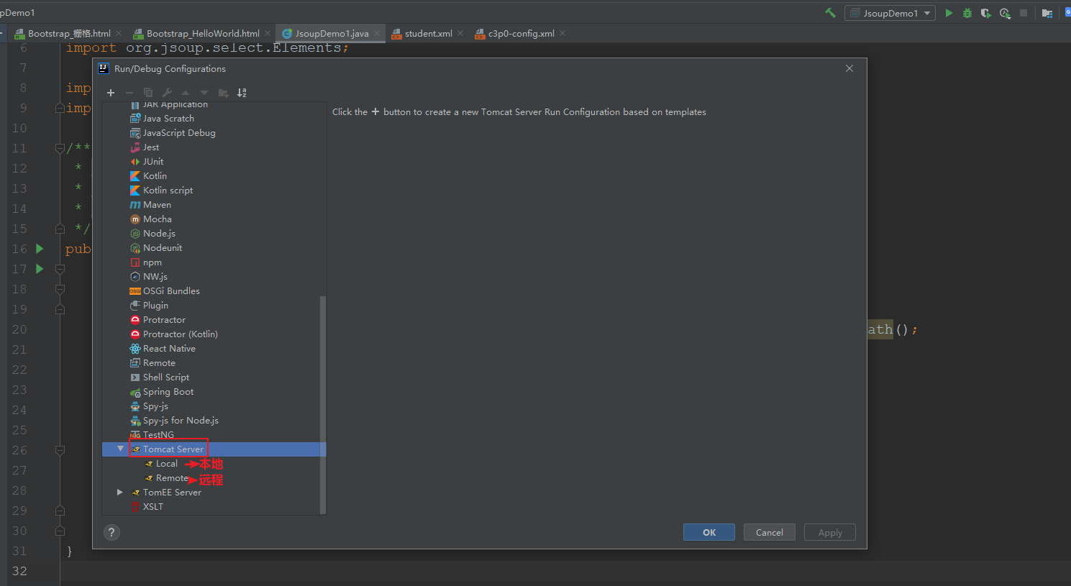Click the plus icon to add configuration

point(111,93)
